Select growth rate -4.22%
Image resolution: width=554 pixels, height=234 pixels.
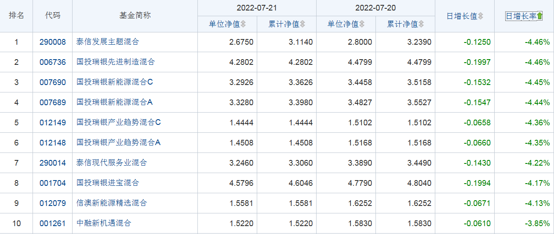point(537,163)
